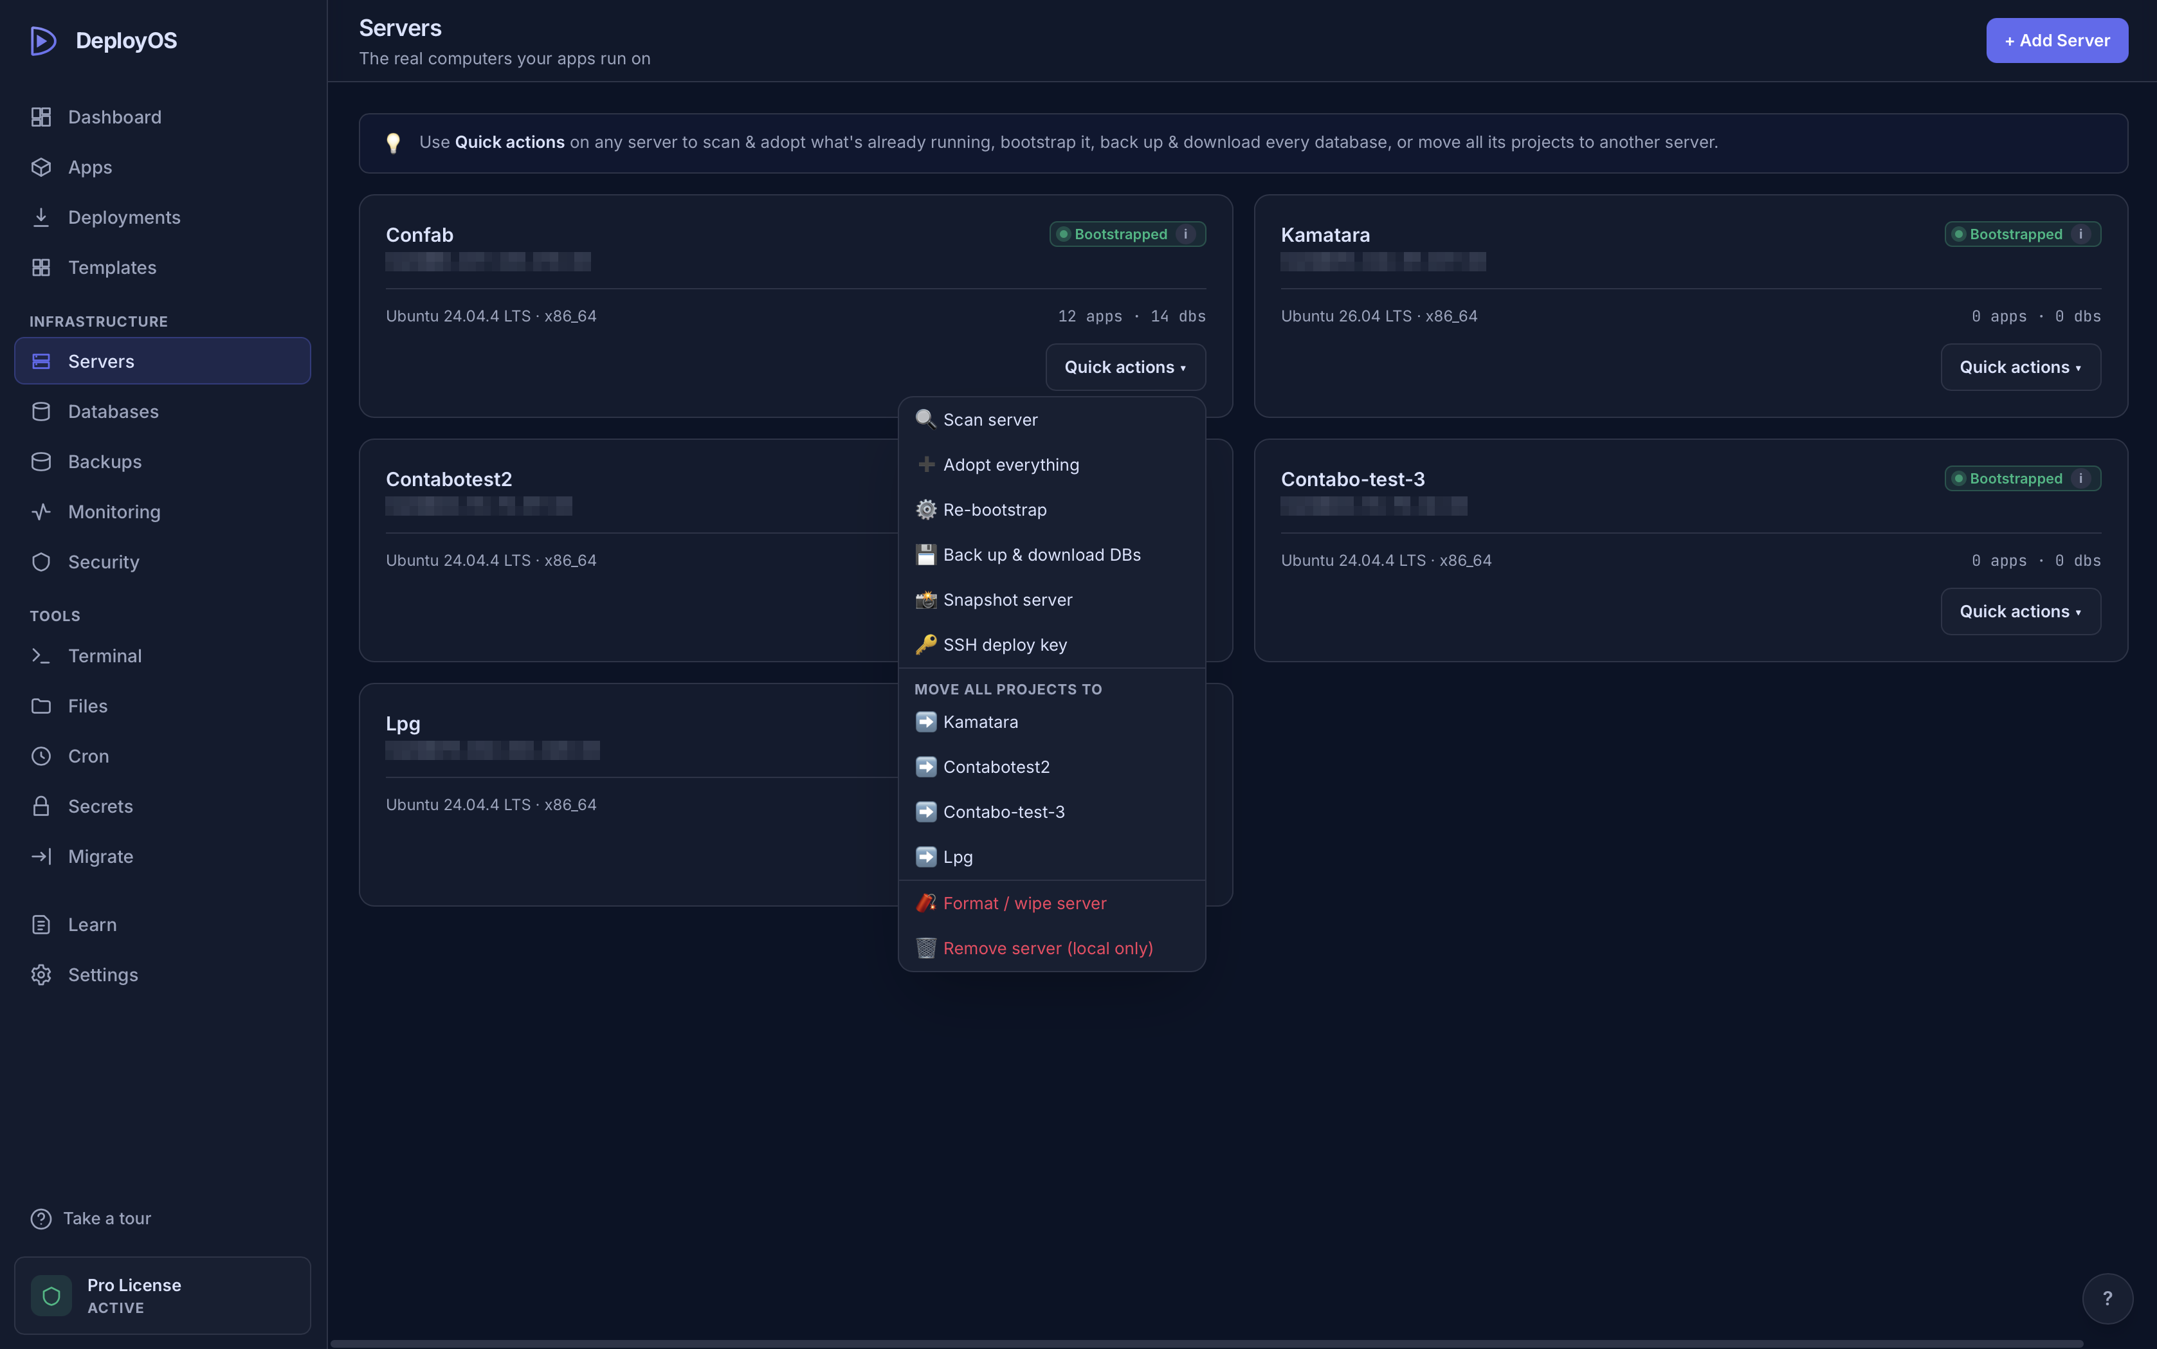Click the Confab server name

[x=419, y=235]
